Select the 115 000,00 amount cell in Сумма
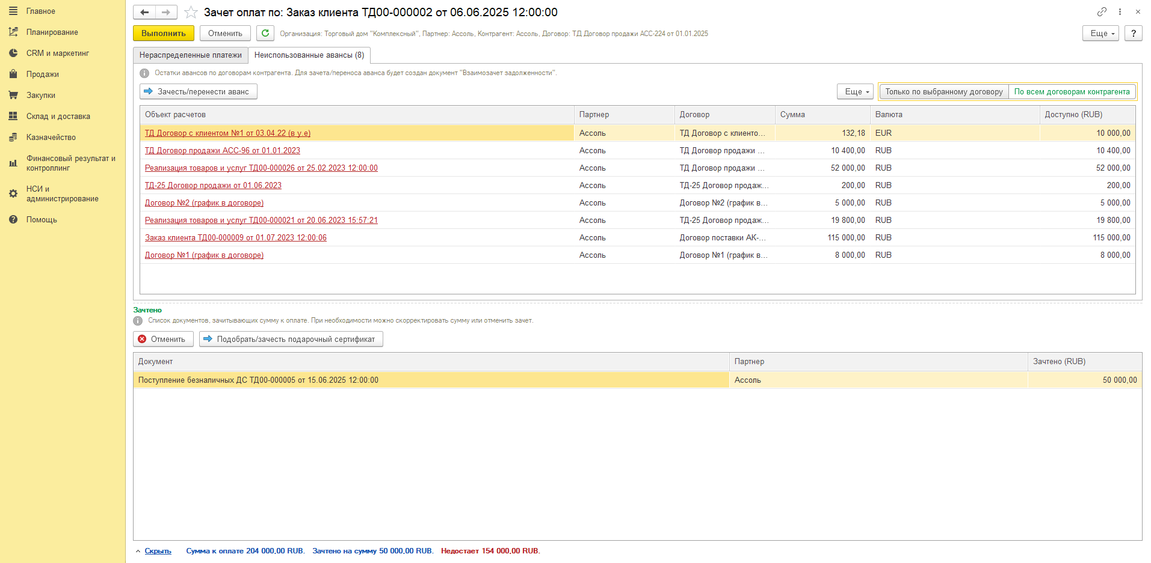The width and height of the screenshot is (1151, 563). coord(822,238)
